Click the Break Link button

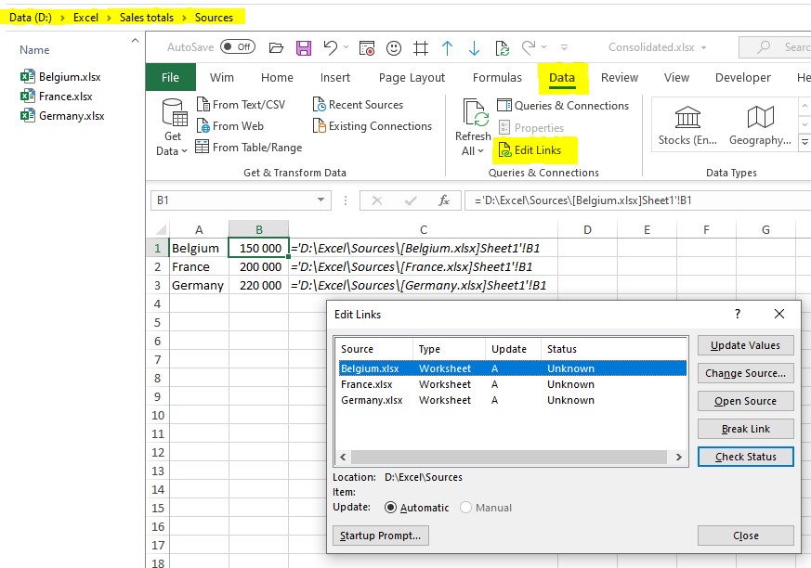(745, 429)
